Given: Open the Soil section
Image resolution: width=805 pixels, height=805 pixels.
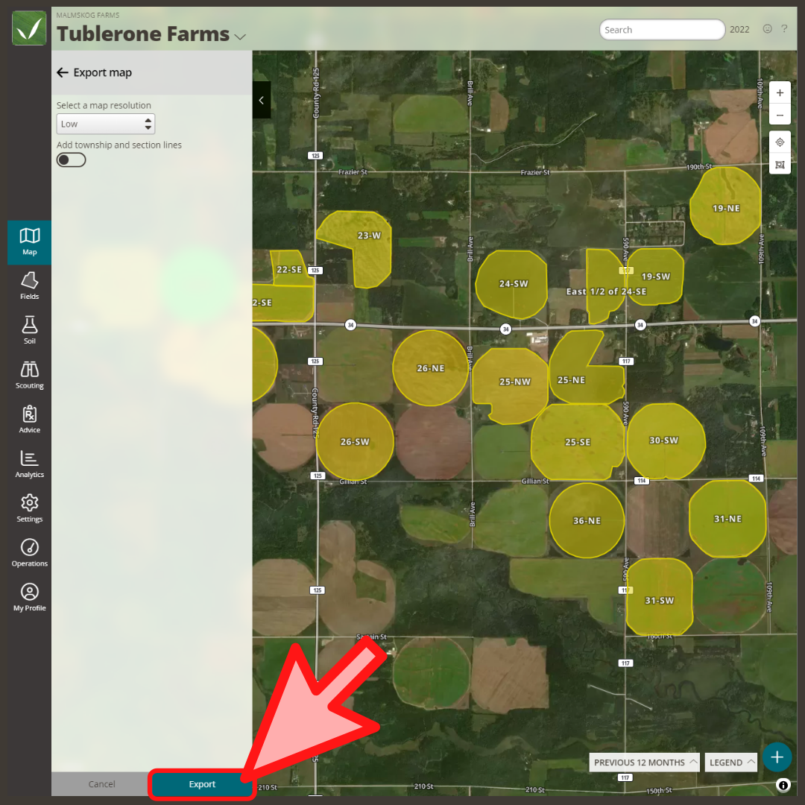Looking at the screenshot, I should click(29, 331).
